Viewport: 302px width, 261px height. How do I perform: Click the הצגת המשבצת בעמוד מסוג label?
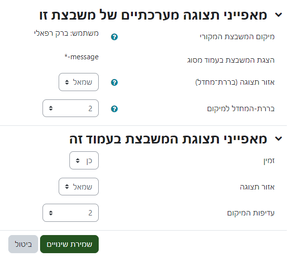[238, 60]
